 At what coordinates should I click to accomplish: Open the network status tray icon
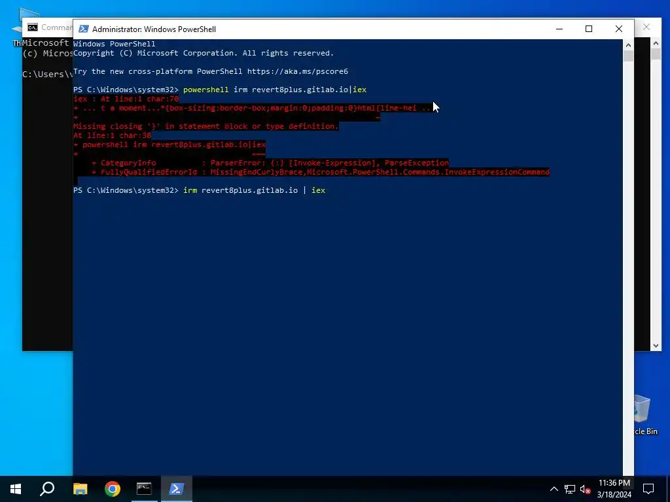coord(570,489)
